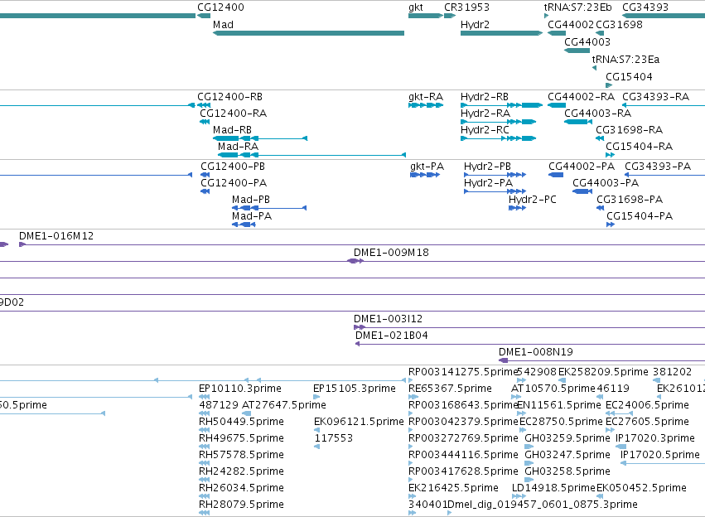Select RH24282.5prime EST label

click(241, 471)
